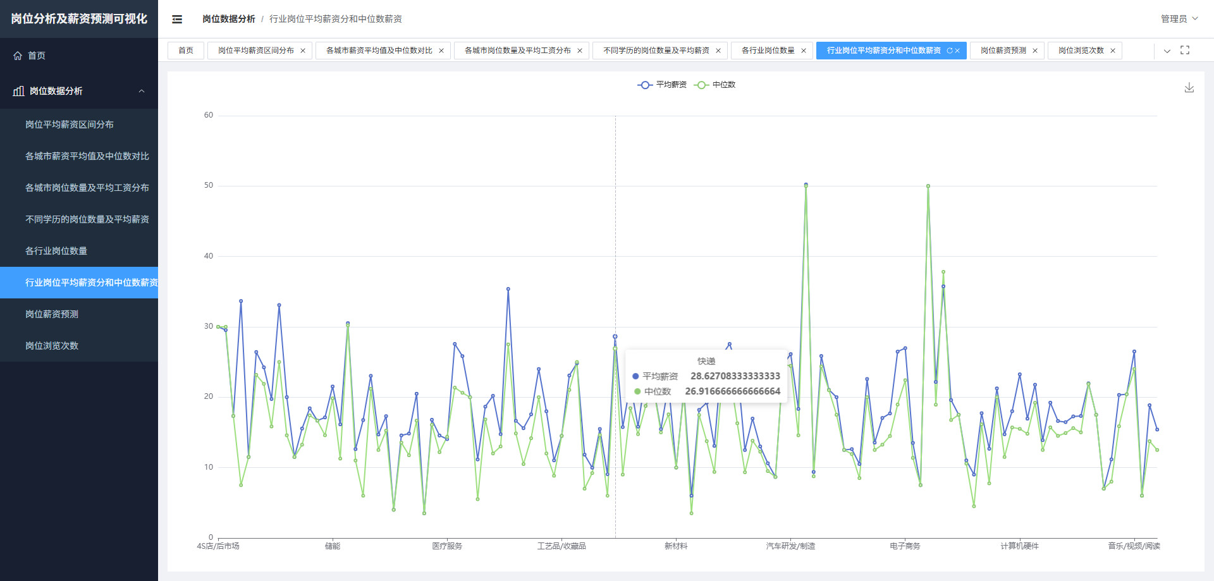The height and width of the screenshot is (581, 1214).
Task: Close the active 行业岗位平均薪资分和中位数薪资 tab
Action: pos(957,51)
